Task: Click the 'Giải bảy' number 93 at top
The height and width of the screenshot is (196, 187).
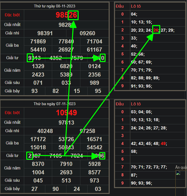Action: 34,91
